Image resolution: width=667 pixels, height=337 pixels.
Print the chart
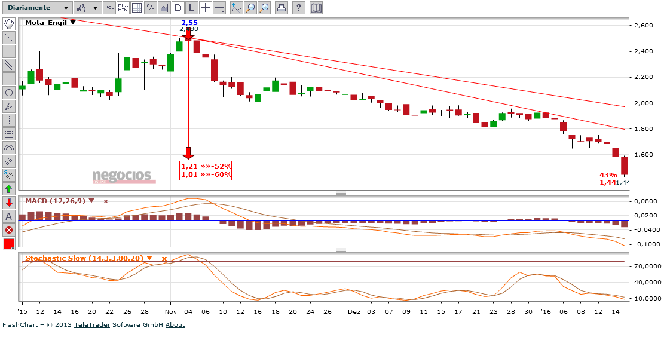(281, 8)
